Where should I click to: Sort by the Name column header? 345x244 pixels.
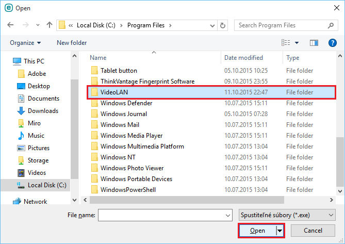click(x=98, y=58)
